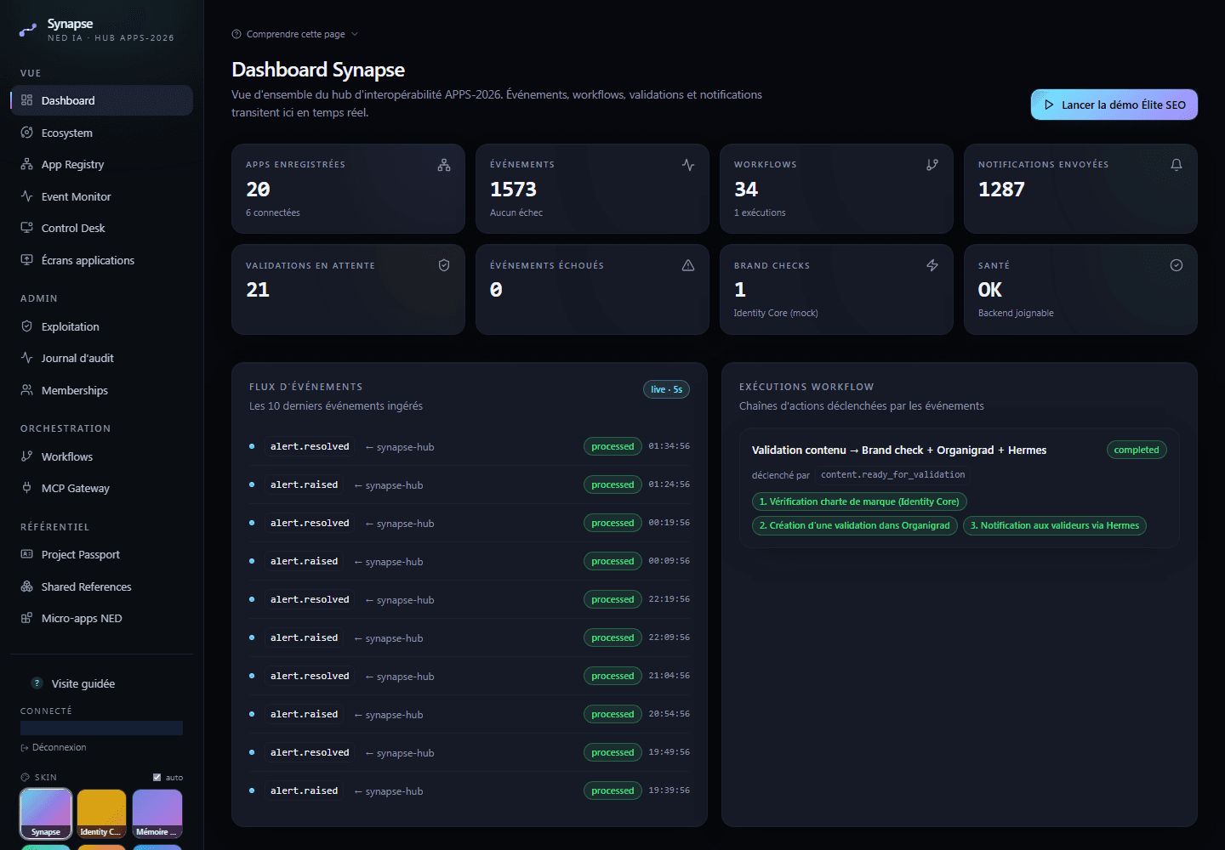Click the Aucun échec text

pos(516,212)
